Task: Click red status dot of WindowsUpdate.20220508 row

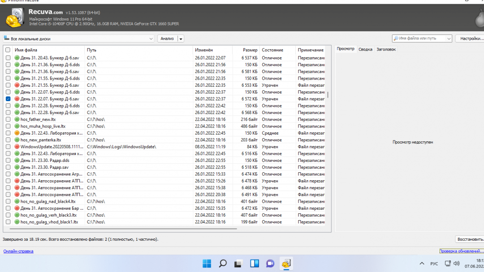Action: coord(17,147)
